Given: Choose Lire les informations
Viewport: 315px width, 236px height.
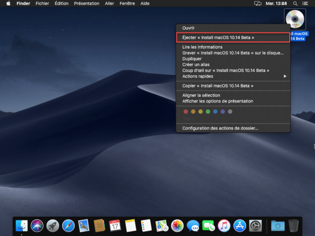Looking at the screenshot, I should [x=233, y=47].
